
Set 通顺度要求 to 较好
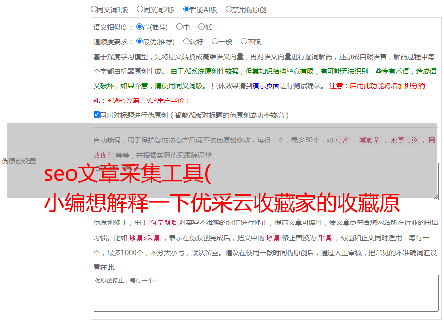click(186, 41)
